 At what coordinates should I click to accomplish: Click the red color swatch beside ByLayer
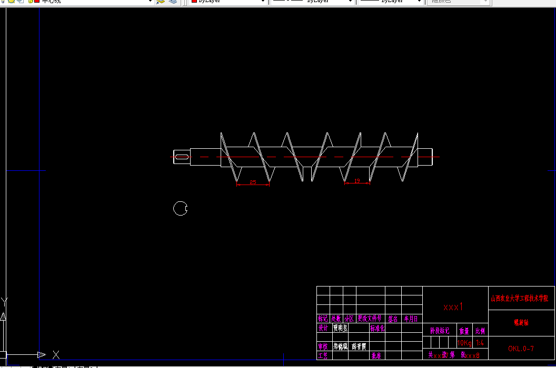click(x=194, y=1)
